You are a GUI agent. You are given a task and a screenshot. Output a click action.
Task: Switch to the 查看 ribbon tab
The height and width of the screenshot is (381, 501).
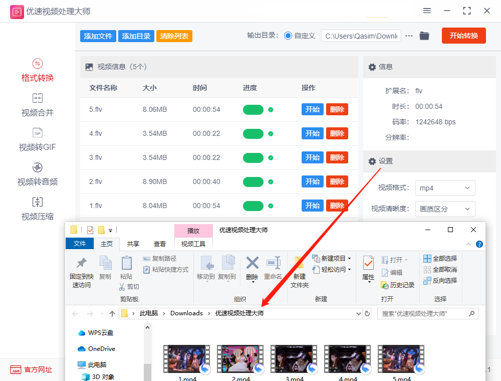(x=160, y=244)
